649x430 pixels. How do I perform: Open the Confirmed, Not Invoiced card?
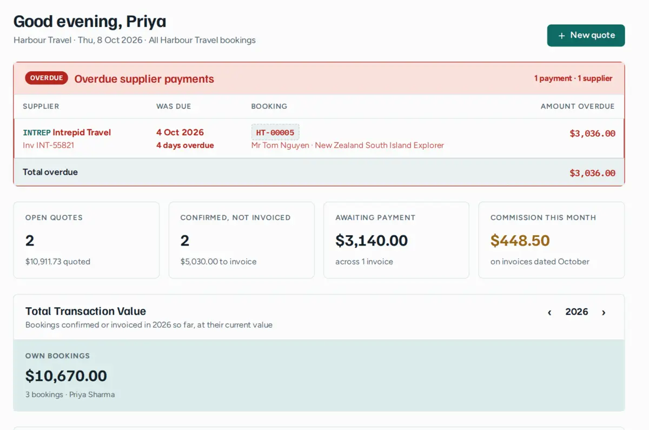pyautogui.click(x=241, y=240)
